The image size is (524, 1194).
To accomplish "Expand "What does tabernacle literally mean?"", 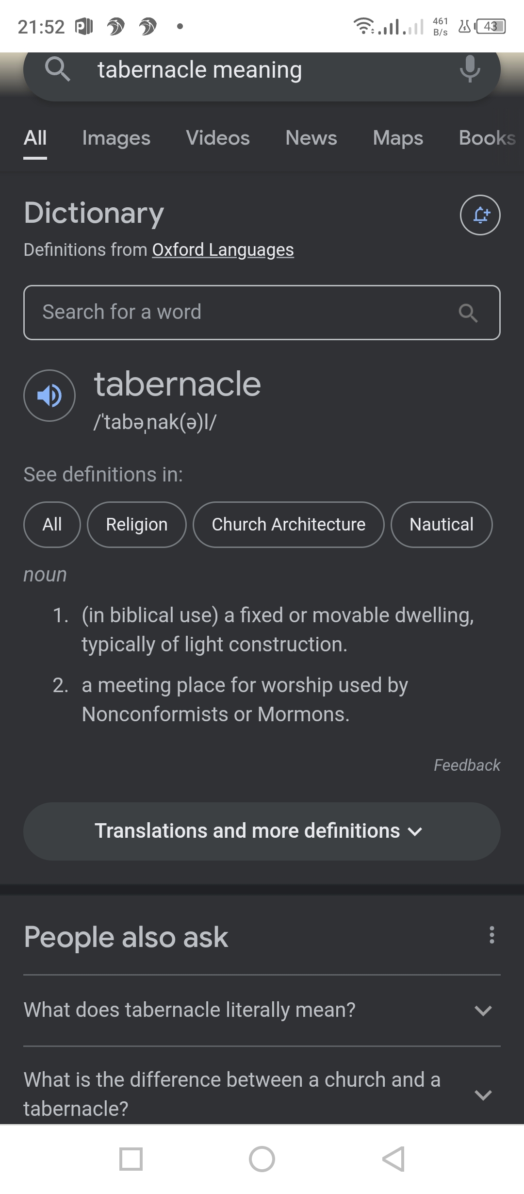I will coord(262,1010).
